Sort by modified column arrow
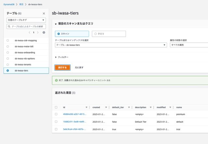This screenshot has width=208, height=144. (x=170, y=107)
